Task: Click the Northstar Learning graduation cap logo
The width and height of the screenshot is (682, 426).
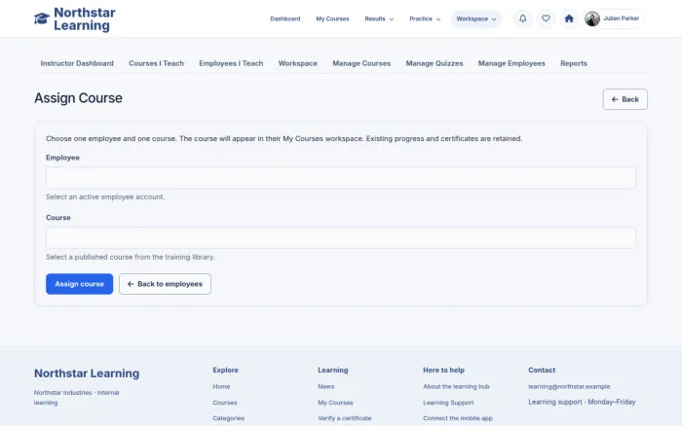Action: point(42,18)
